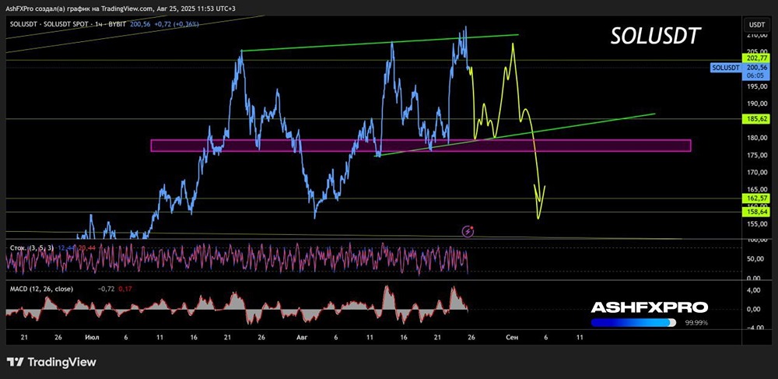The image size is (778, 379).
Task: Click the TradingView logo at bottom left
Action: pyautogui.click(x=51, y=362)
